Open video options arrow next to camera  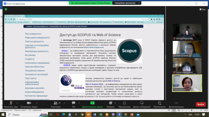click(37, 103)
